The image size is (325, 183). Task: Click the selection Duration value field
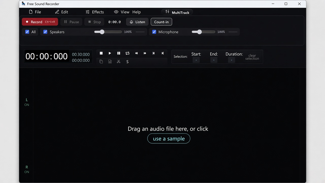(232, 60)
